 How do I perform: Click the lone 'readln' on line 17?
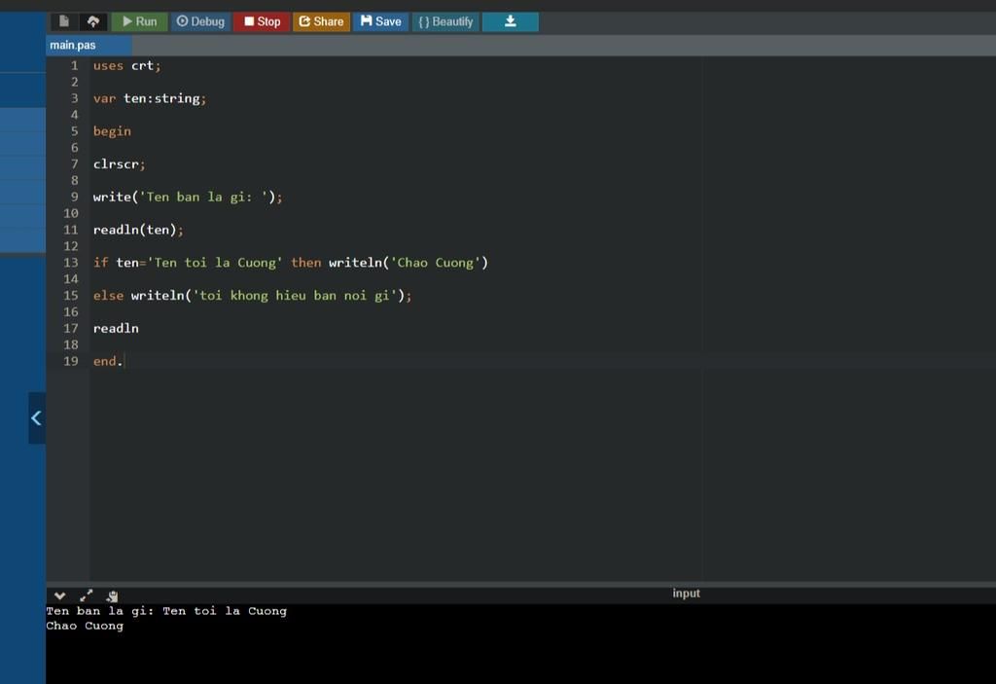point(116,329)
